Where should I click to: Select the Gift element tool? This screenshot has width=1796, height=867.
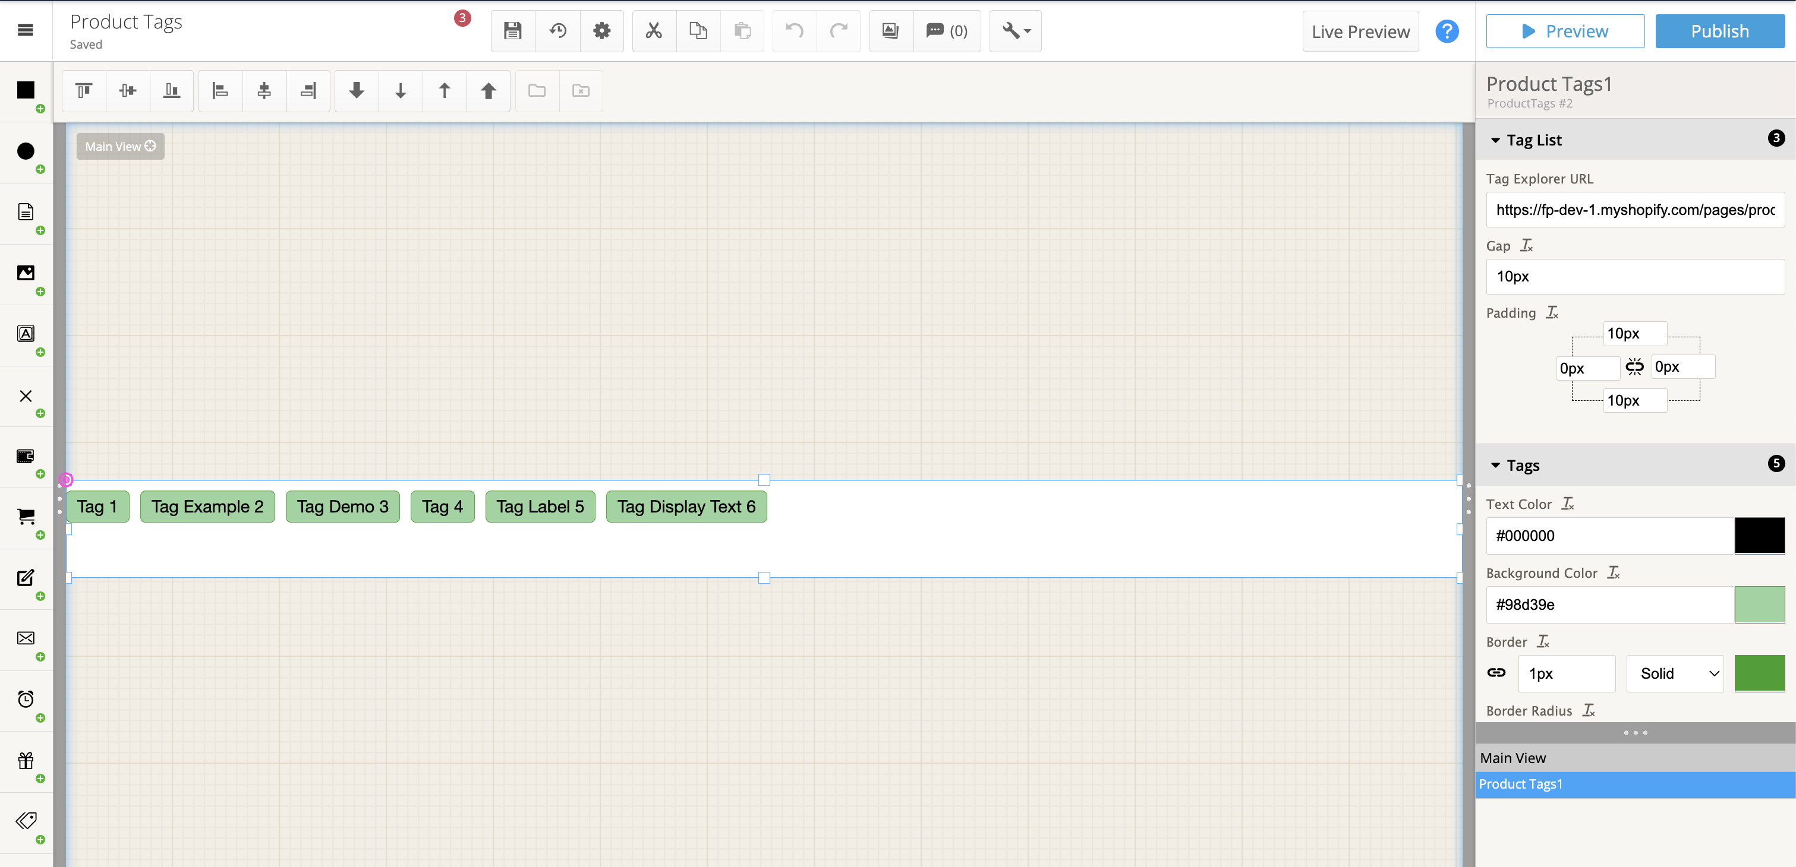pos(26,761)
